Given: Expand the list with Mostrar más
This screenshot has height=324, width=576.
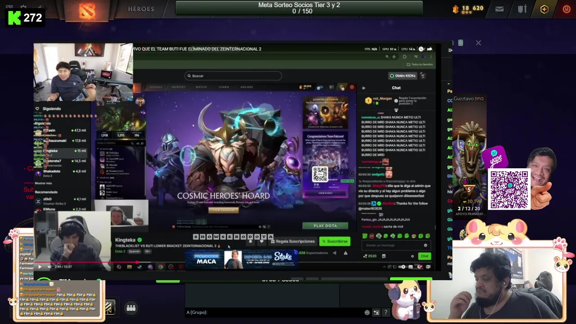Looking at the screenshot, I should (x=43, y=183).
